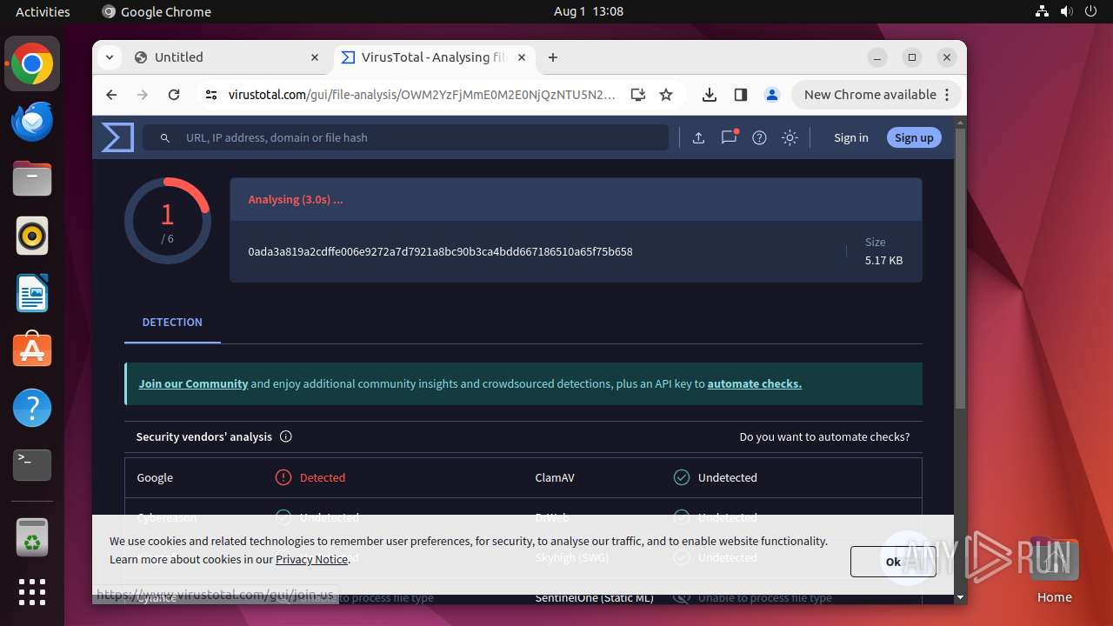Image resolution: width=1113 pixels, height=626 pixels.
Task: Open Chrome profile avatar icon
Action: tap(771, 95)
